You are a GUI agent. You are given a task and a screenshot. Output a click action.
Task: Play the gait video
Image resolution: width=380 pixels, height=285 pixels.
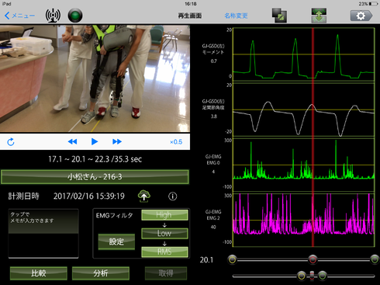tap(95, 141)
